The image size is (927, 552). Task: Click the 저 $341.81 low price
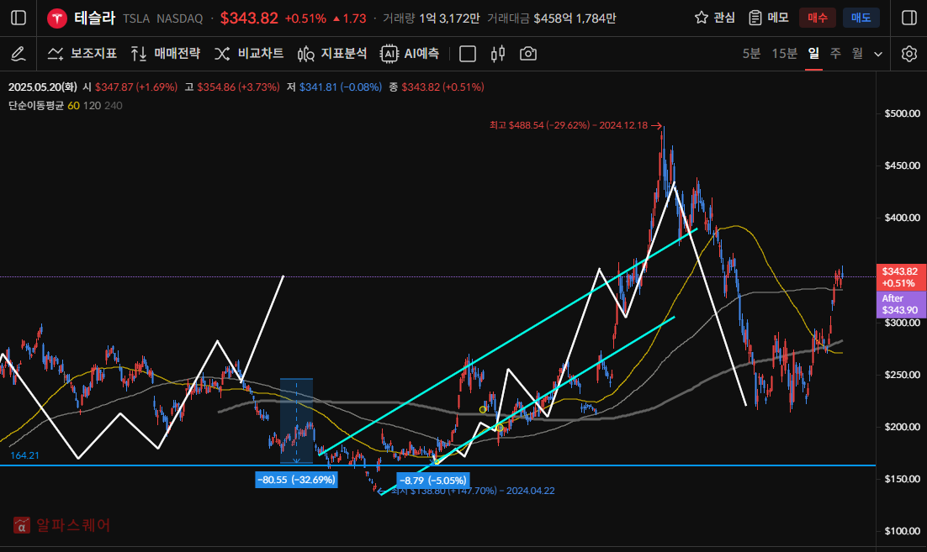334,87
